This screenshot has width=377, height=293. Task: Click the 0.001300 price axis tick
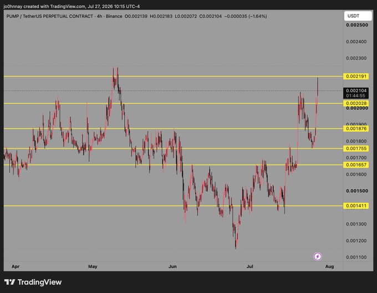(x=356, y=224)
